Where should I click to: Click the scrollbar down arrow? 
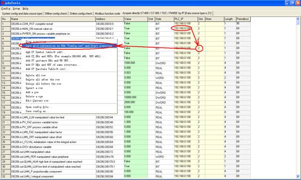click(298, 176)
